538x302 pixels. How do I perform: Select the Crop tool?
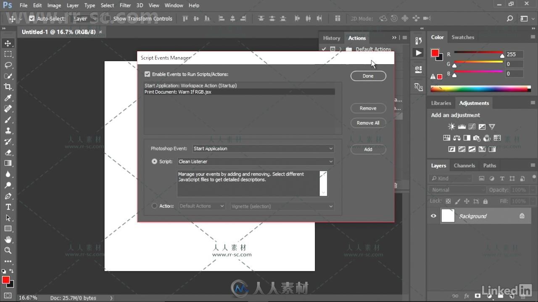point(8,87)
